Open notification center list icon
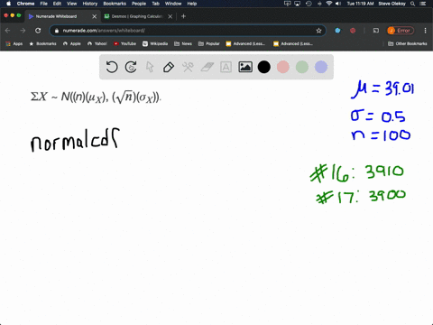 click(x=424, y=4)
